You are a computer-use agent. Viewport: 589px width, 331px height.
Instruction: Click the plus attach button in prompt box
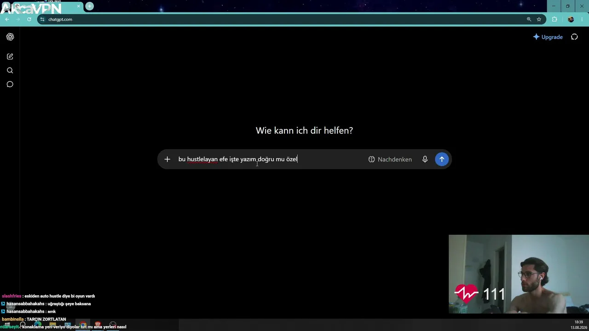click(167, 159)
